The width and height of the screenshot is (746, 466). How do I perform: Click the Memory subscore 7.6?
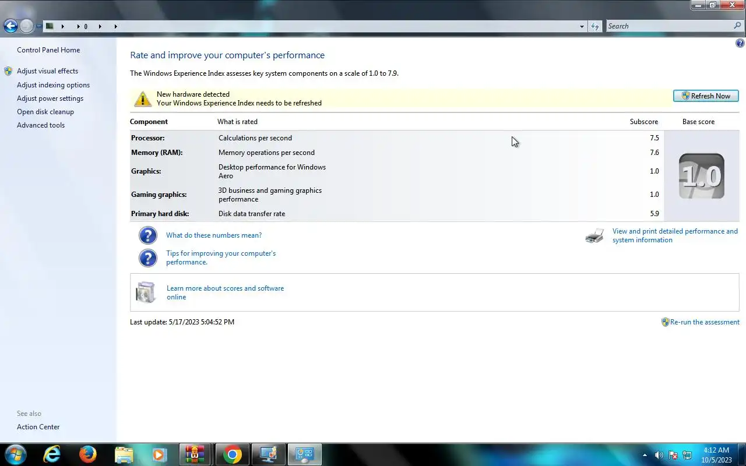coord(654,153)
